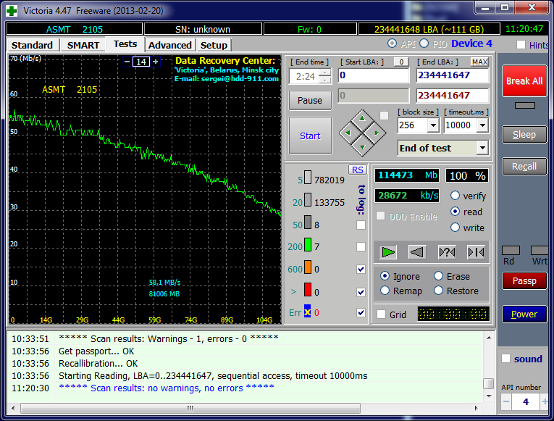
Task: Switch to the SMART tab
Action: [83, 45]
